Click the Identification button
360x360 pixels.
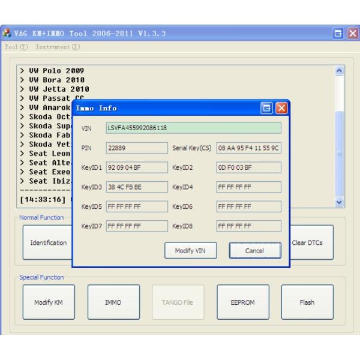pyautogui.click(x=48, y=243)
